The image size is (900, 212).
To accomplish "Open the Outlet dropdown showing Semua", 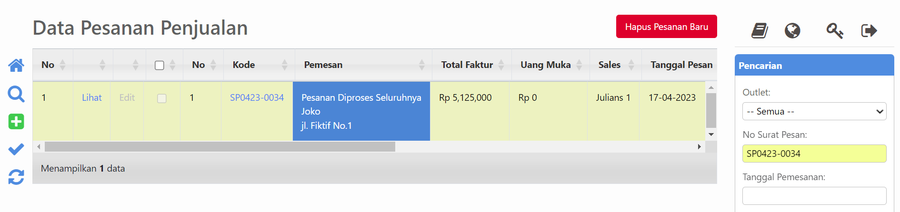I will pyautogui.click(x=814, y=111).
